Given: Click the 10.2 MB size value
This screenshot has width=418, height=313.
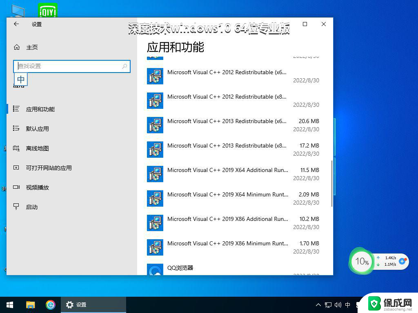Looking at the screenshot, I should click(309, 219).
